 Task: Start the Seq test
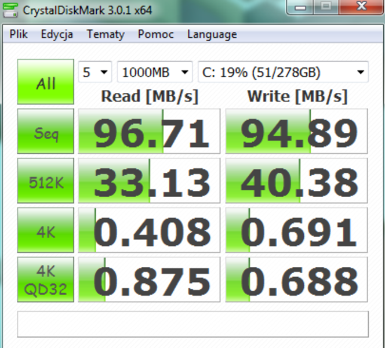click(46, 131)
